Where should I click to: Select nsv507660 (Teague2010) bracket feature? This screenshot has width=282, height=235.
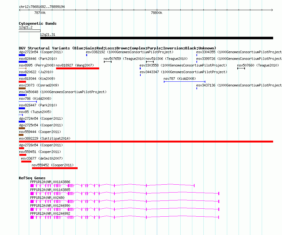tap(241, 68)
